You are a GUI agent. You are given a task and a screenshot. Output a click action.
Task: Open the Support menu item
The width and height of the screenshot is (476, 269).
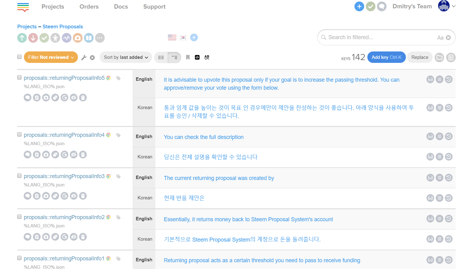coord(154,6)
